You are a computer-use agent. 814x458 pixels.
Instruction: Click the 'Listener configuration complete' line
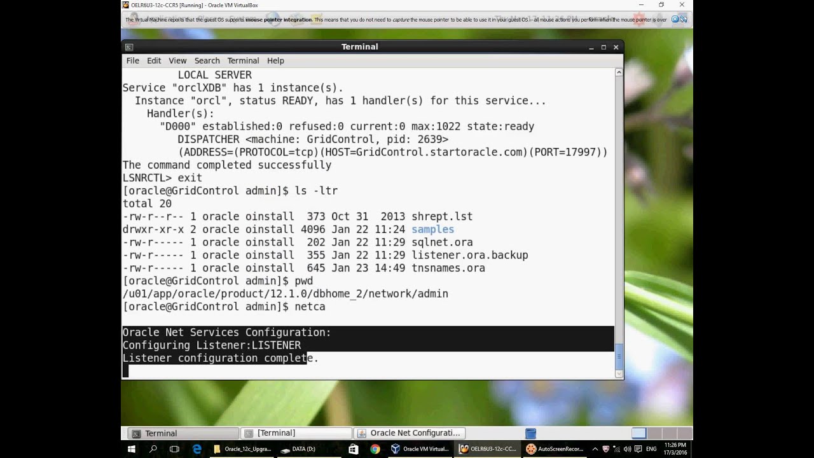[220, 358]
